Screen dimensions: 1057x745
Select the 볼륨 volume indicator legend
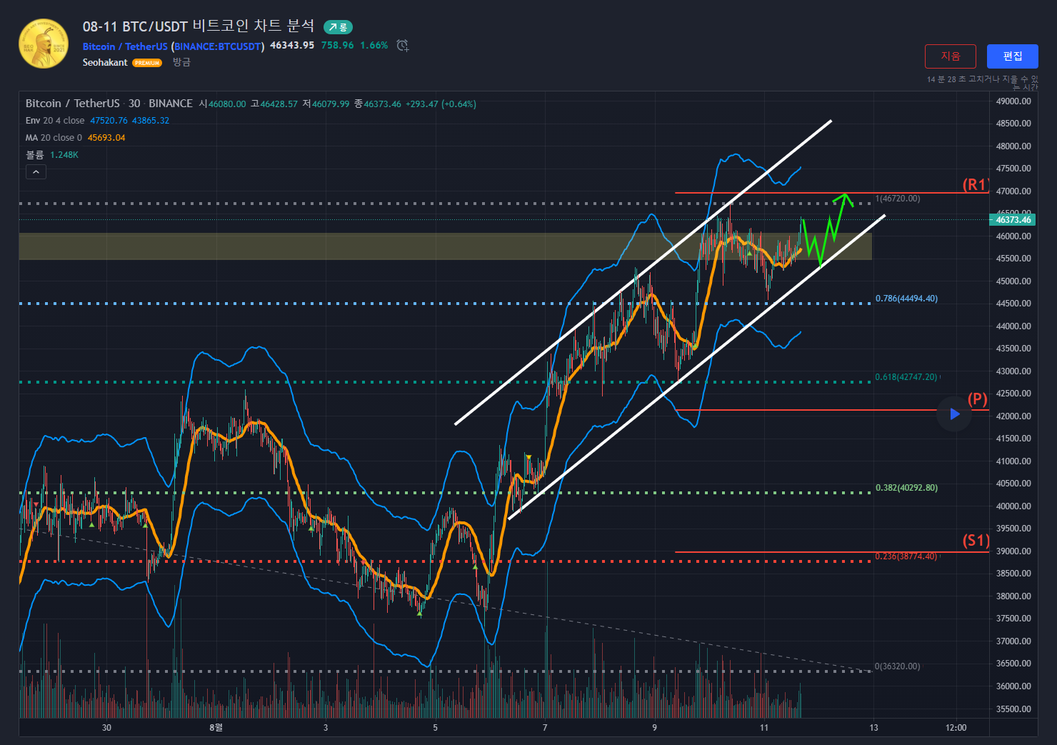point(35,155)
